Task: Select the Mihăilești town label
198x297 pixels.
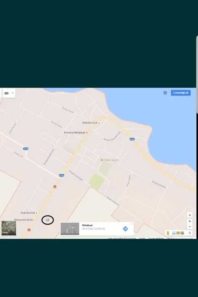Action: pyautogui.click(x=109, y=160)
